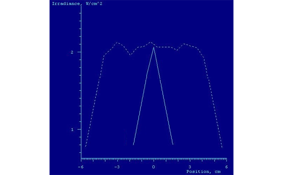
Task: Click the y-axis tick labeled 1
Action: click(72, 130)
